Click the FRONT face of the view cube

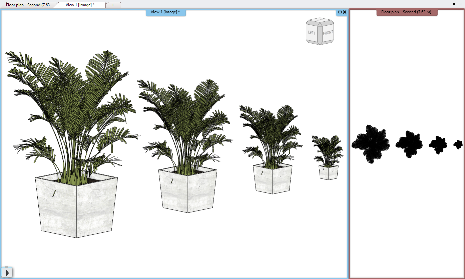328,33
